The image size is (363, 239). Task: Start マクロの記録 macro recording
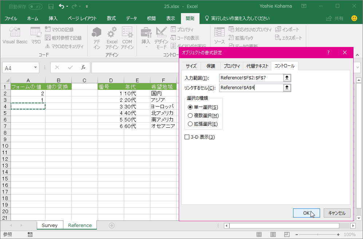tap(59, 29)
